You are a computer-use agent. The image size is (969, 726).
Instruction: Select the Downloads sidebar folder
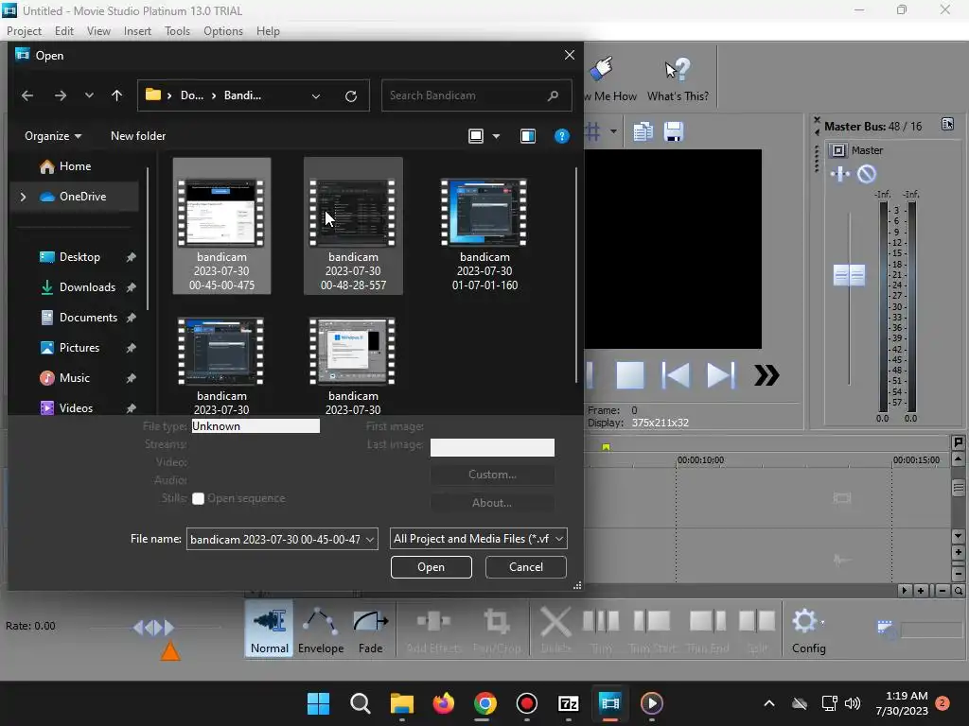pyautogui.click(x=86, y=287)
